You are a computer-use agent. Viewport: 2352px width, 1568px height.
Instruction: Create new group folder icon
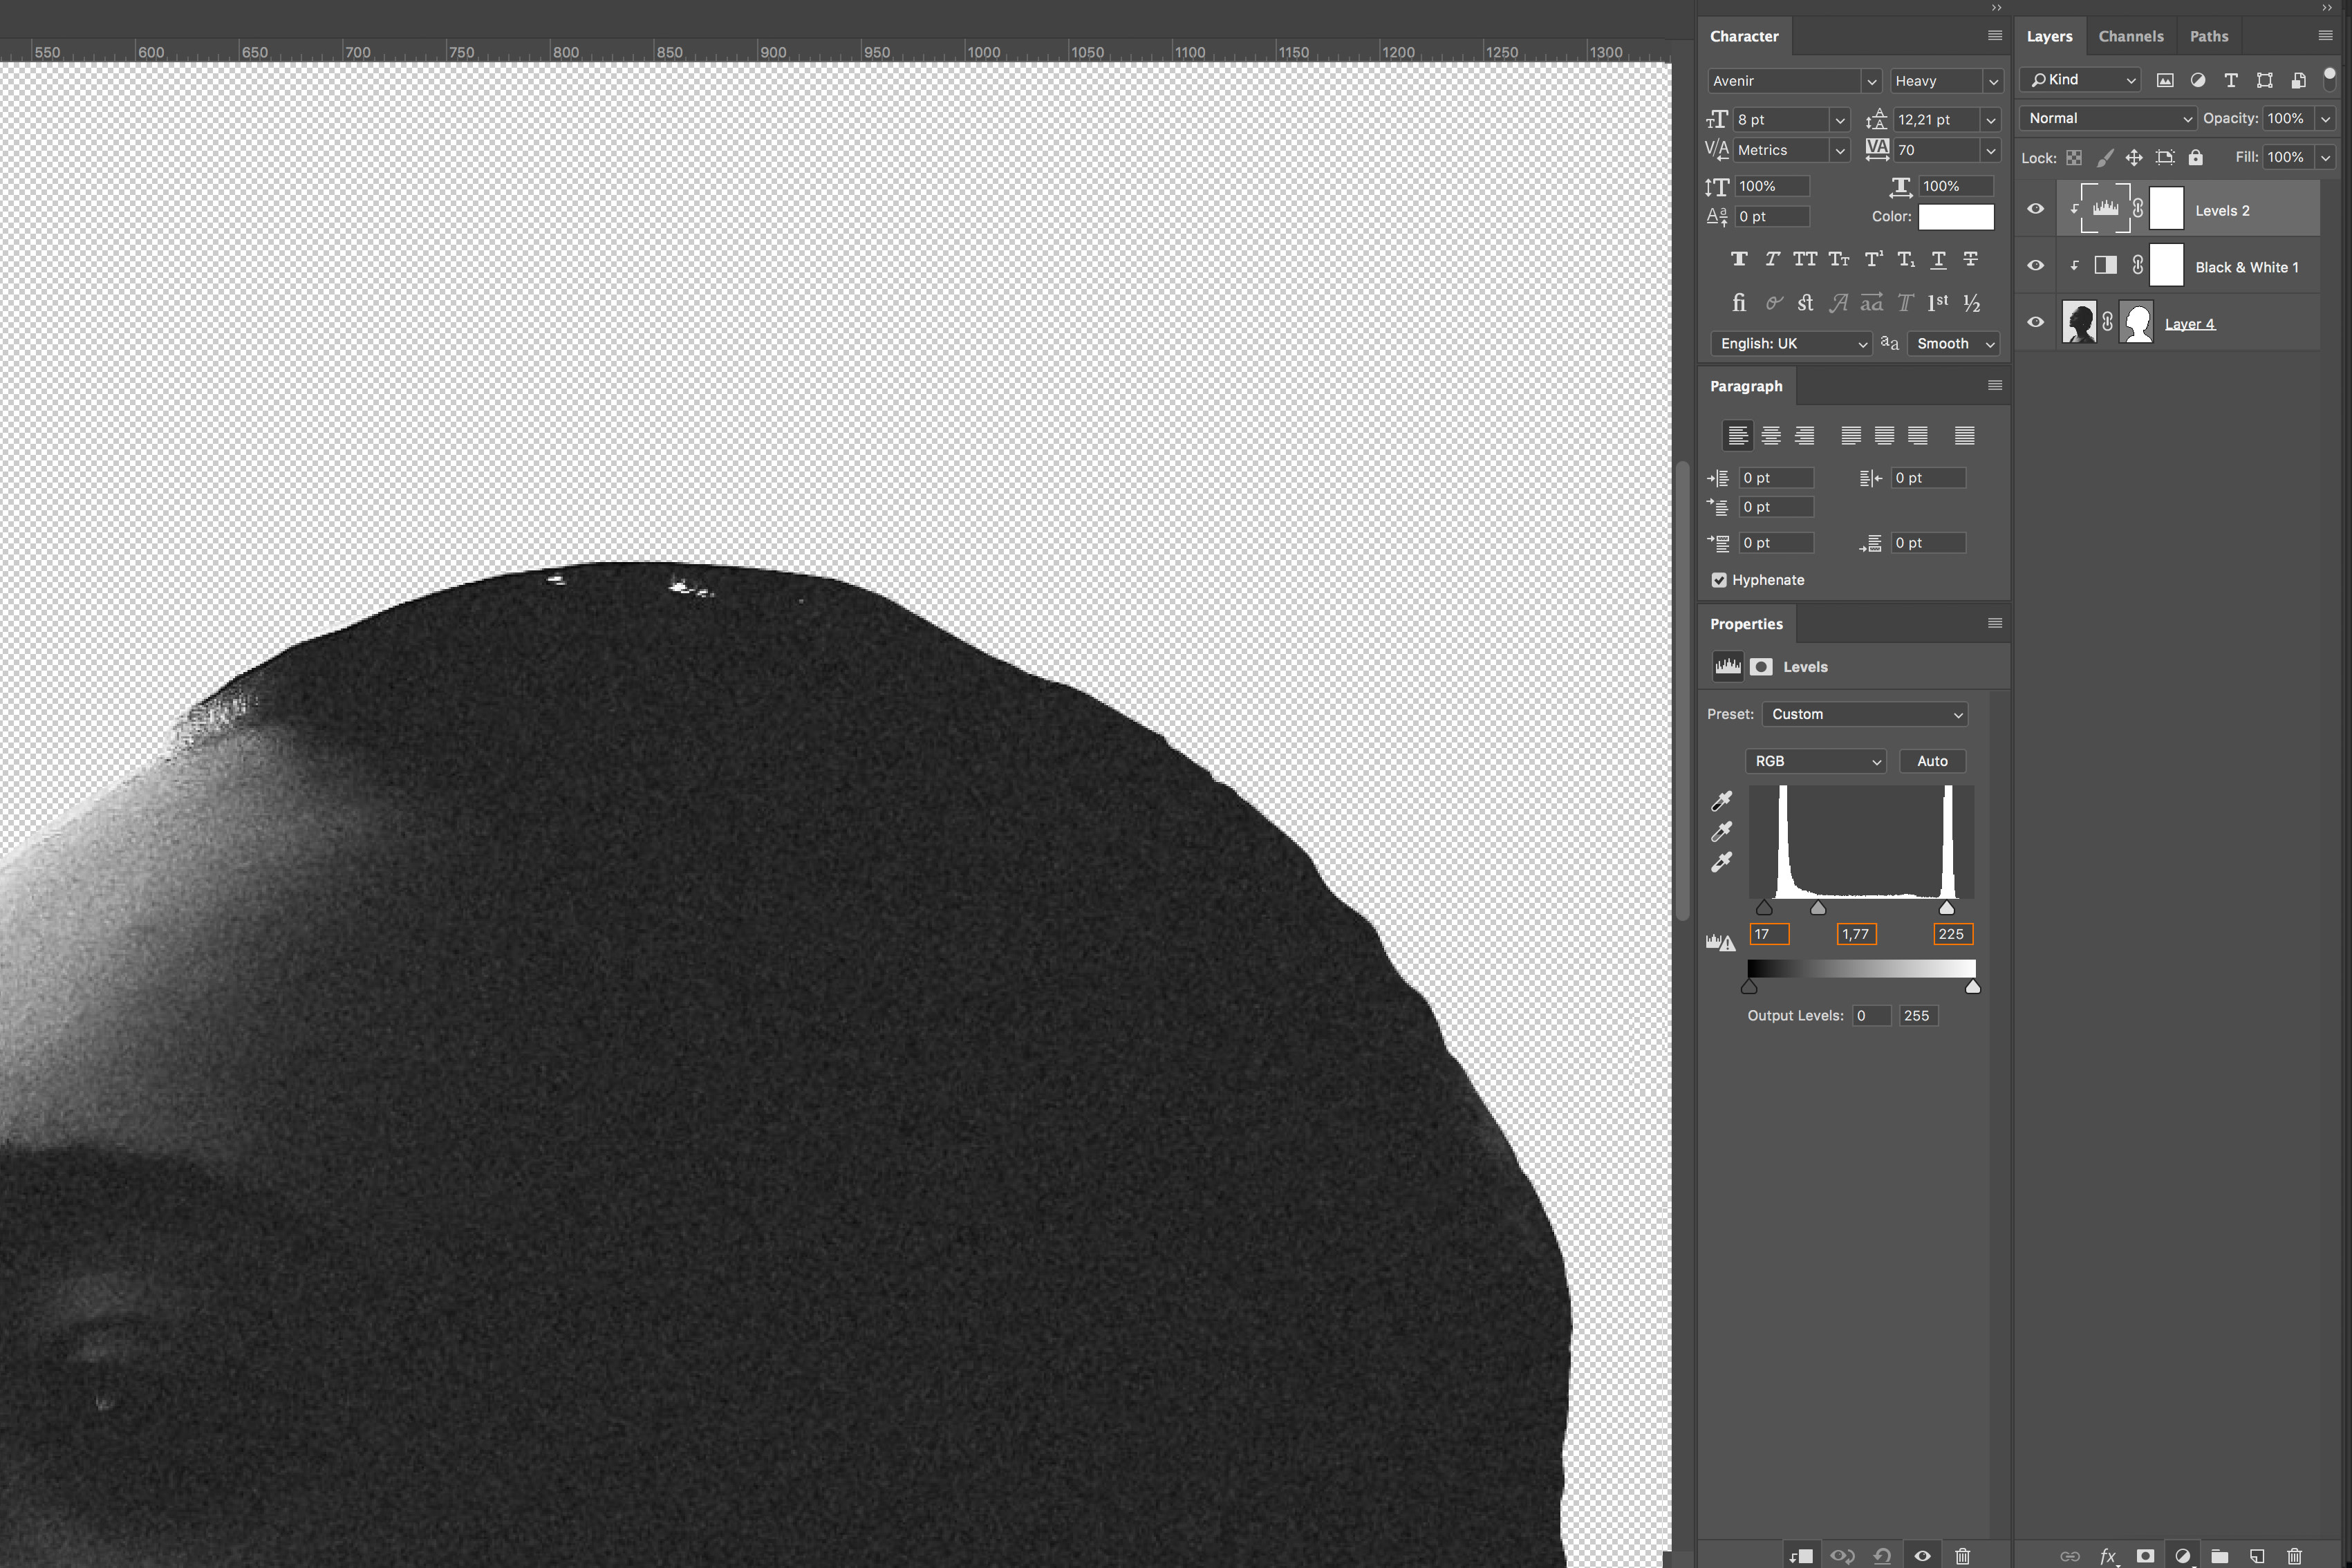tap(2220, 1556)
